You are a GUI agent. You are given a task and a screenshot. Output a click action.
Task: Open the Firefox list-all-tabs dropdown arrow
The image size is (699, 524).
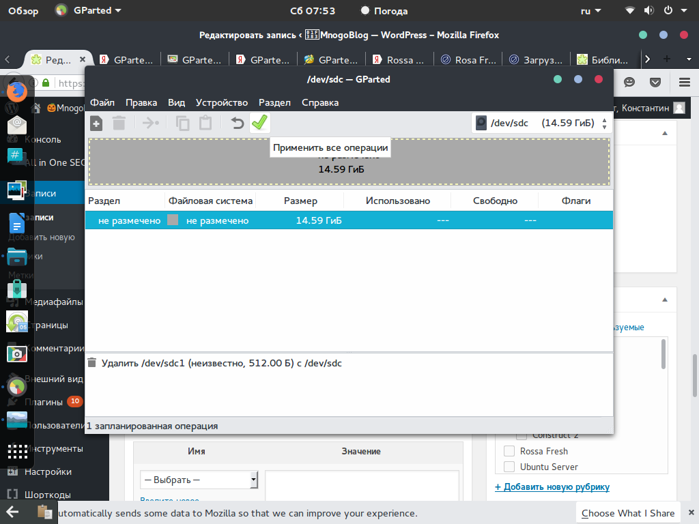689,59
